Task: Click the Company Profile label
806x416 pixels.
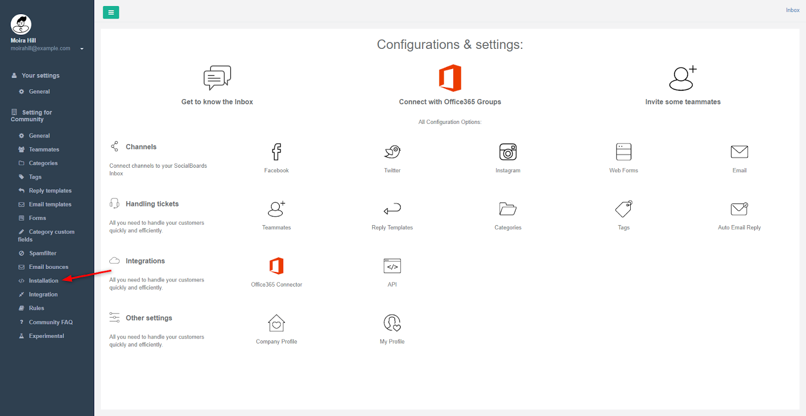Action: [277, 341]
